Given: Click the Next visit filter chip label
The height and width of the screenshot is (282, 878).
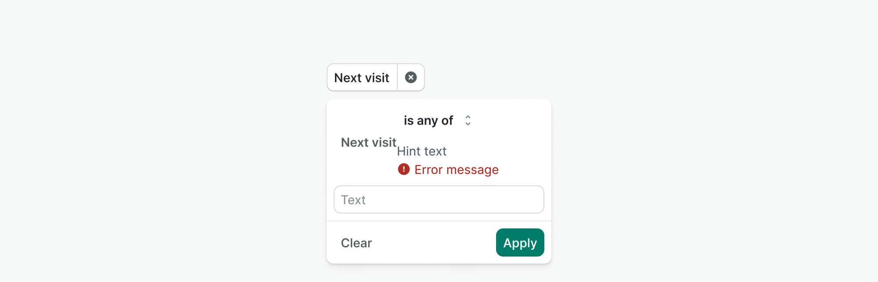Looking at the screenshot, I should tap(362, 78).
